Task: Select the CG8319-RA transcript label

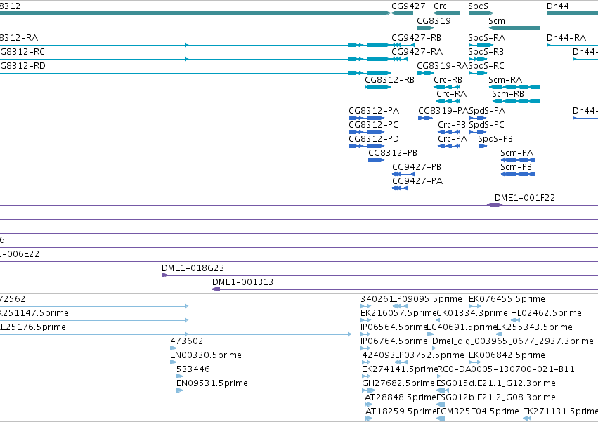Action: (442, 66)
